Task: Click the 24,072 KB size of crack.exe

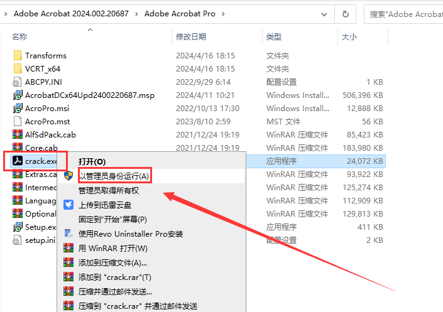Action: point(364,161)
